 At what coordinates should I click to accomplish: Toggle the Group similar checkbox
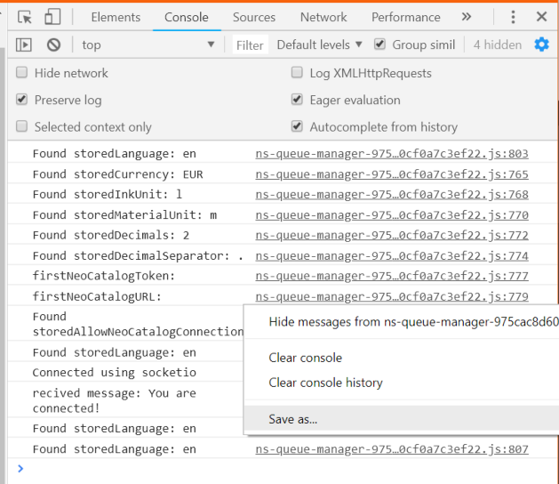pos(379,44)
